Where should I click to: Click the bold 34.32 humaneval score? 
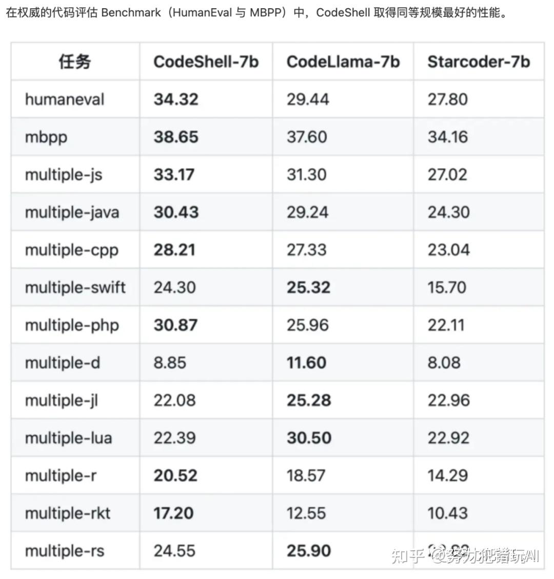[x=176, y=99]
